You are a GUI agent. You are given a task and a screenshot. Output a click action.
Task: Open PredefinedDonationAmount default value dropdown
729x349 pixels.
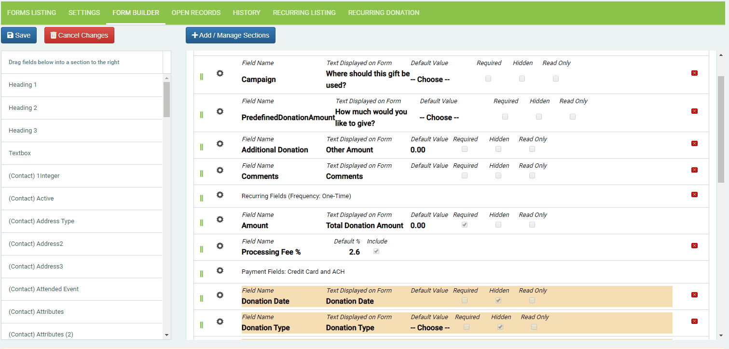coord(439,118)
